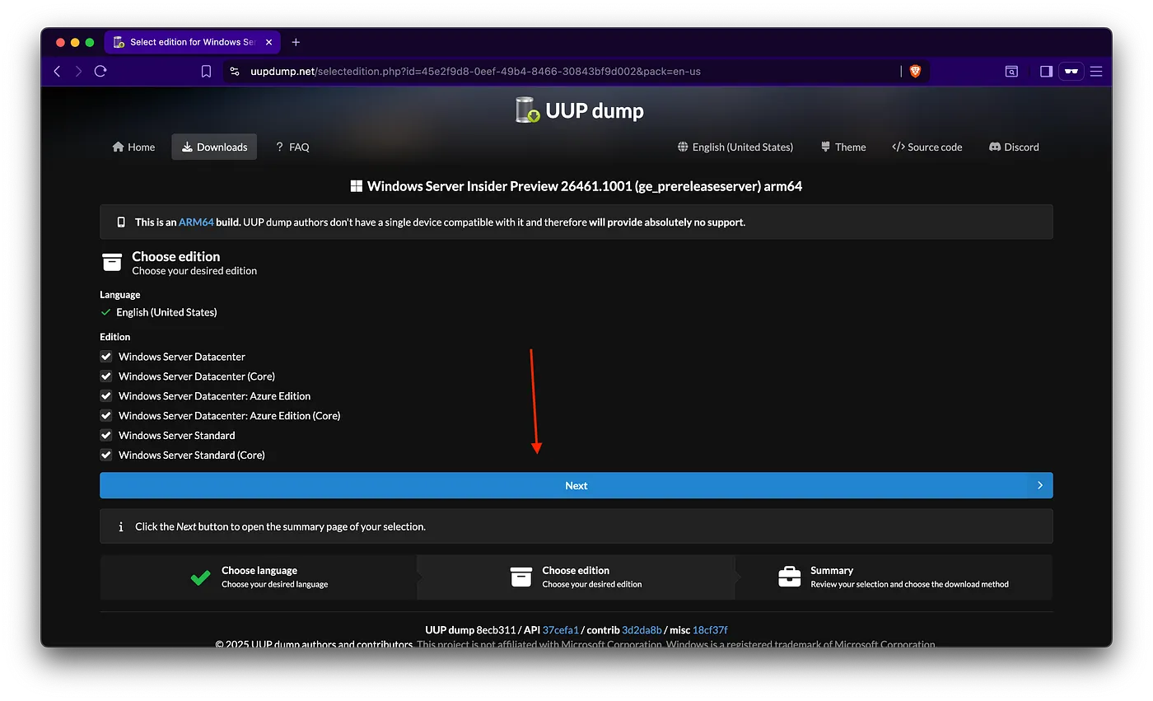Bookmark this page using the bookmark icon
The width and height of the screenshot is (1153, 701).
[206, 72]
